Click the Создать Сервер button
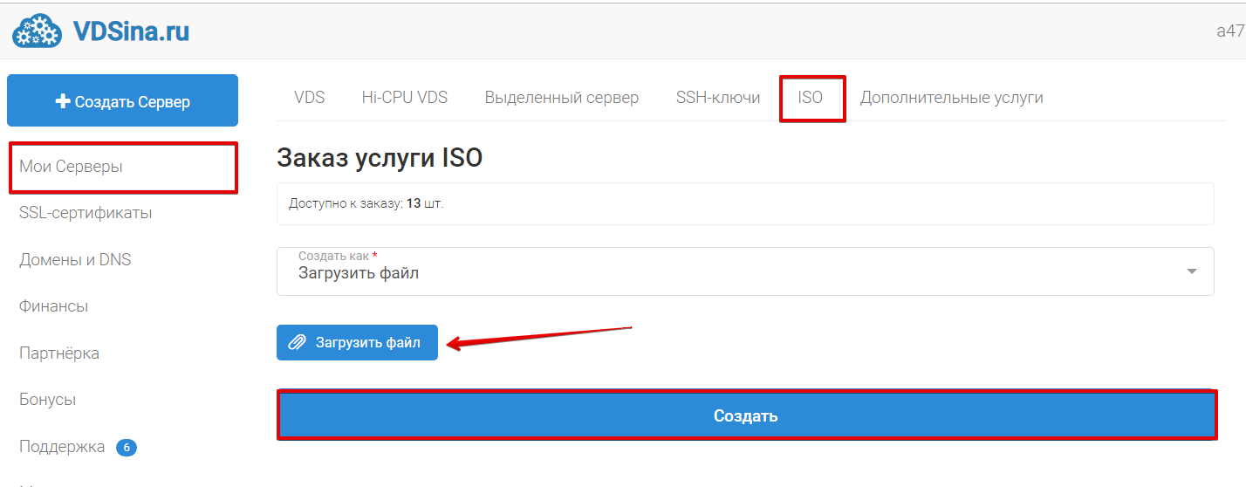 122,100
